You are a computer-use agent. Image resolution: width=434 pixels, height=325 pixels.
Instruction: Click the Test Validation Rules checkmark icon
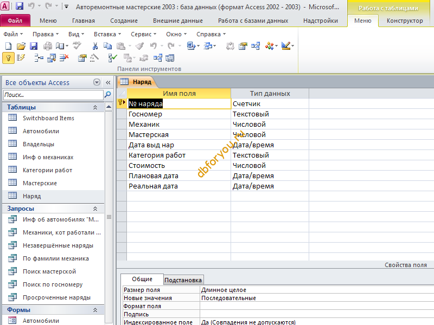coord(113,58)
